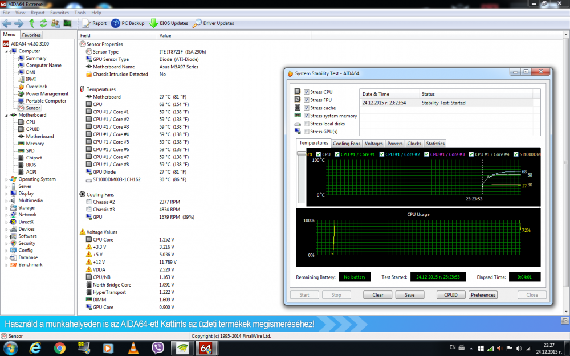Open Viber from the taskbar

[158, 348]
